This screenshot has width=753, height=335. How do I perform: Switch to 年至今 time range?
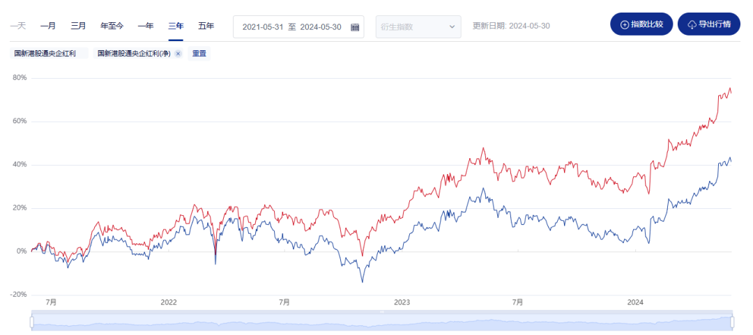tap(112, 26)
